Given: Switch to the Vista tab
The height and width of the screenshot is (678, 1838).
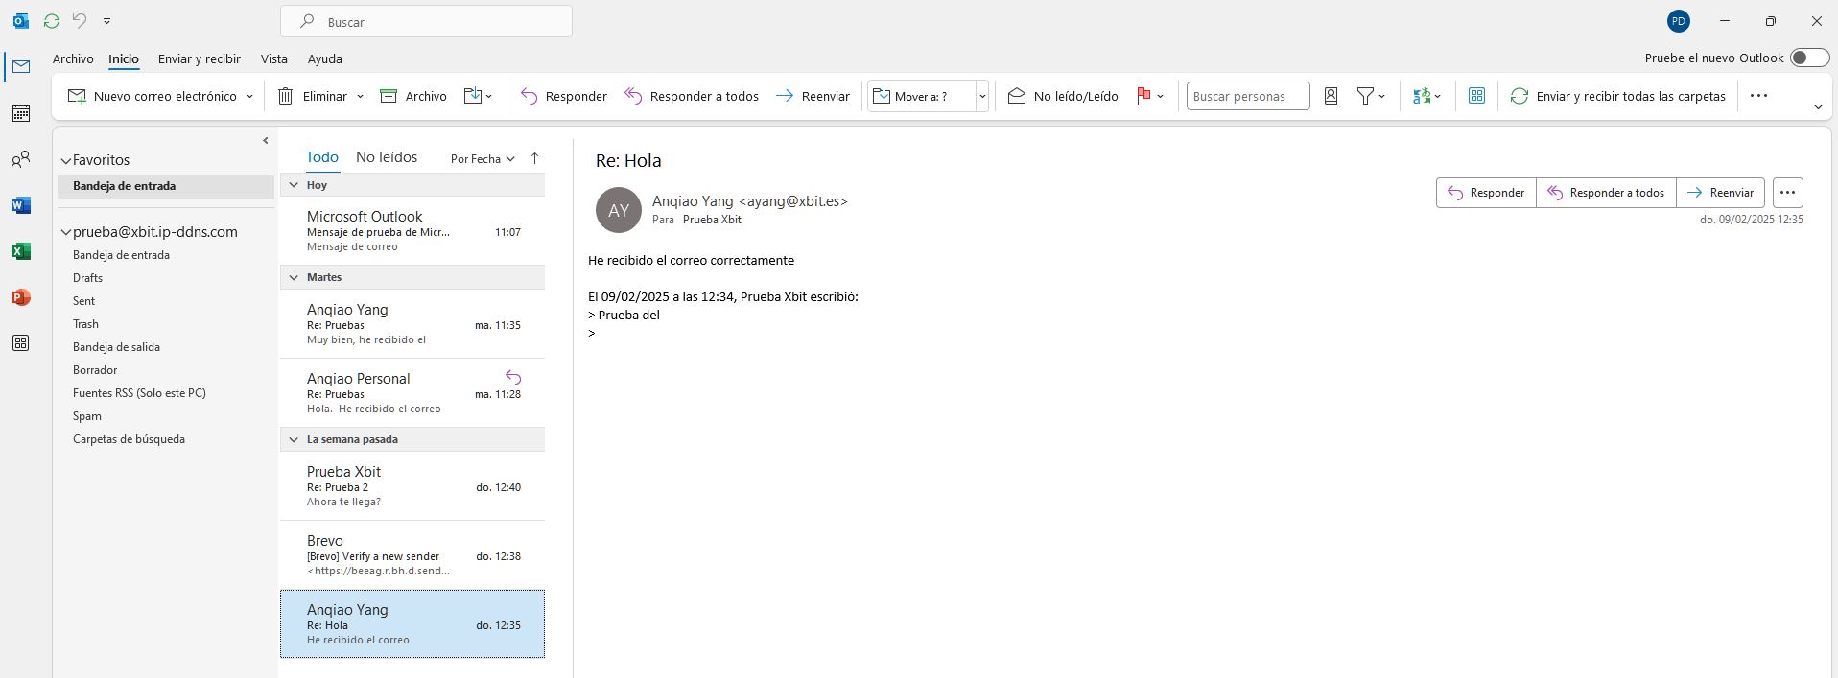Looking at the screenshot, I should [274, 58].
